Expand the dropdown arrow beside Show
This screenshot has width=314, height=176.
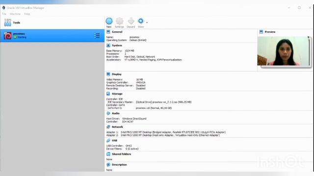[x=147, y=22]
